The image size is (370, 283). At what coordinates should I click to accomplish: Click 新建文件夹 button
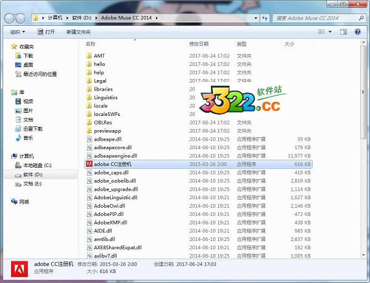coord(78,32)
